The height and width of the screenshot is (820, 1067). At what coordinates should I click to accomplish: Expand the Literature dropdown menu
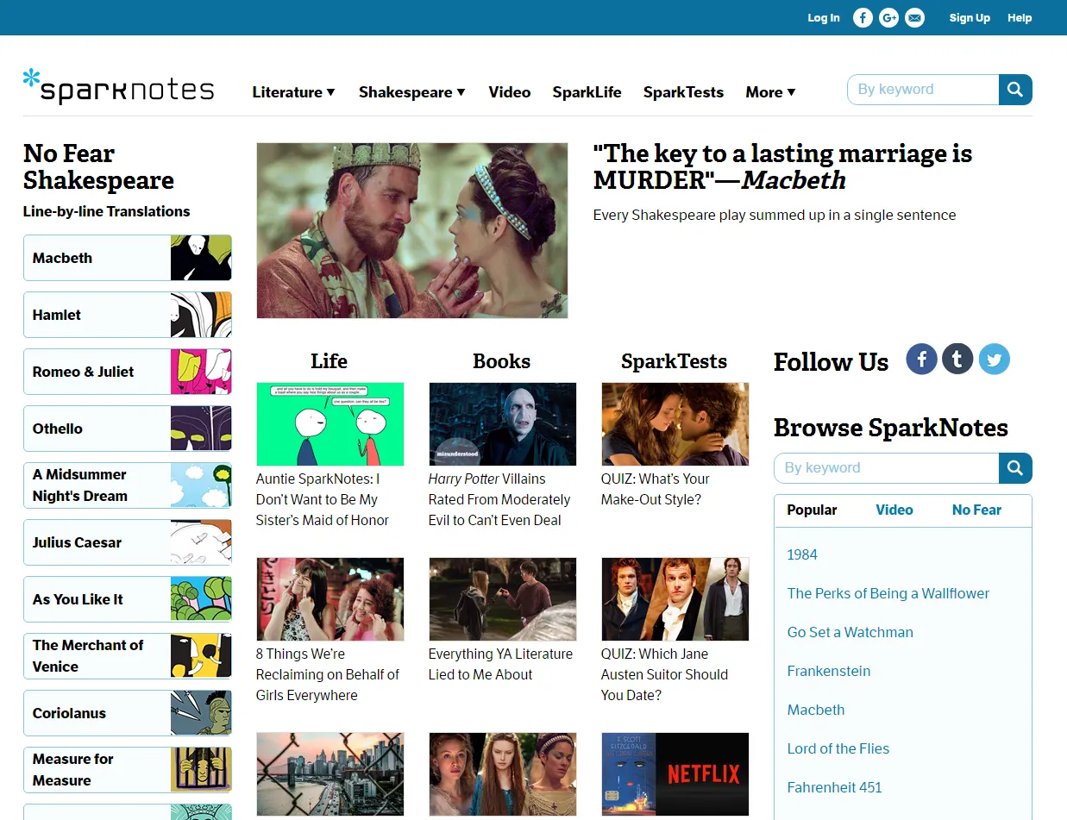point(293,92)
